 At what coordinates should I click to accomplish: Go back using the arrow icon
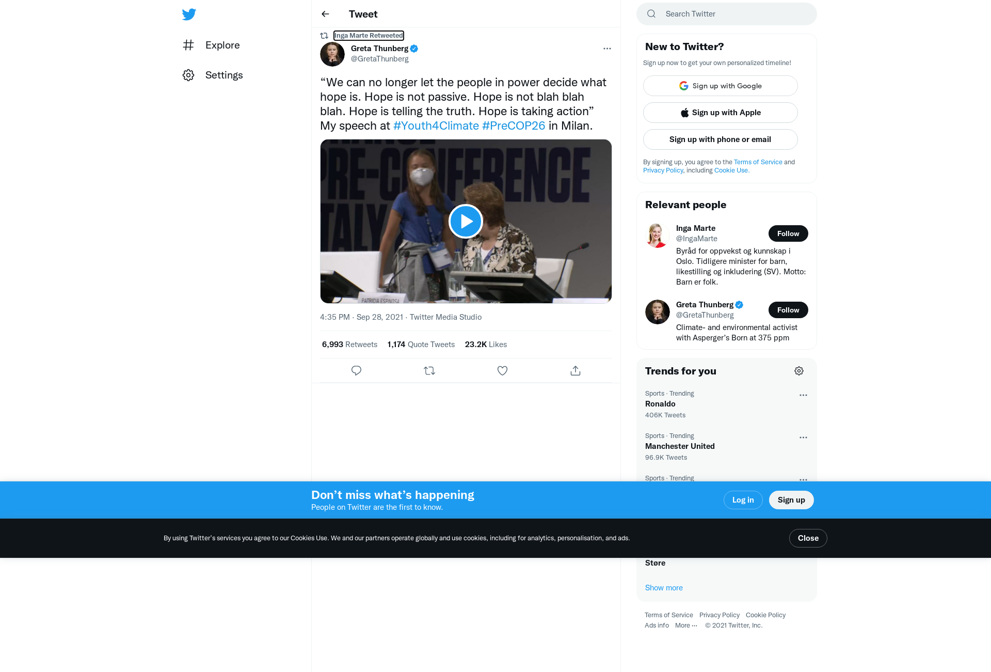tap(325, 14)
